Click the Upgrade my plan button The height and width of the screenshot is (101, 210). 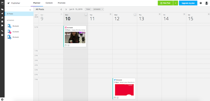pos(188,3)
